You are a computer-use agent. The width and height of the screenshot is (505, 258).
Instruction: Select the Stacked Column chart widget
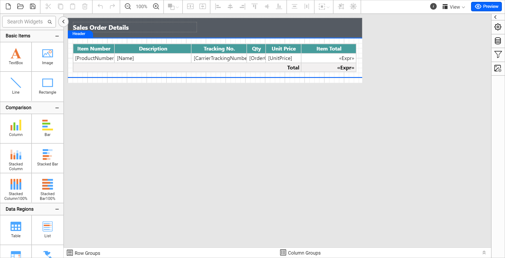(16, 158)
